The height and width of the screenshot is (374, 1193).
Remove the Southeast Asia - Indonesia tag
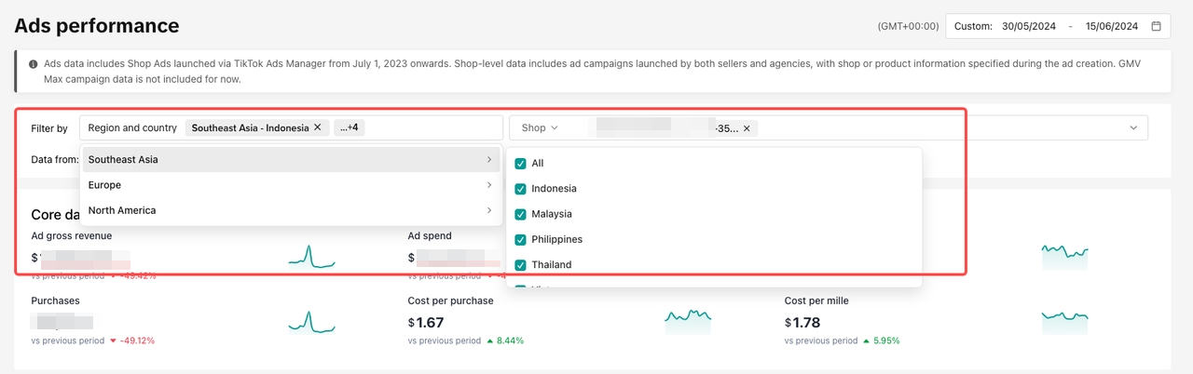317,127
